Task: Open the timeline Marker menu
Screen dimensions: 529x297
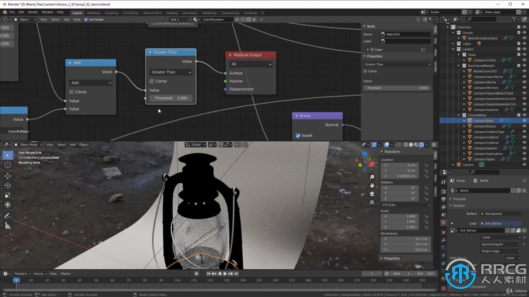Action: (x=66, y=273)
